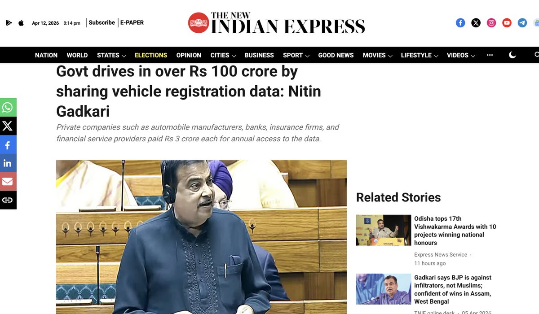Image resolution: width=539 pixels, height=314 pixels.
Task: Click the 'Related Stories' heading
Action: [x=398, y=197]
